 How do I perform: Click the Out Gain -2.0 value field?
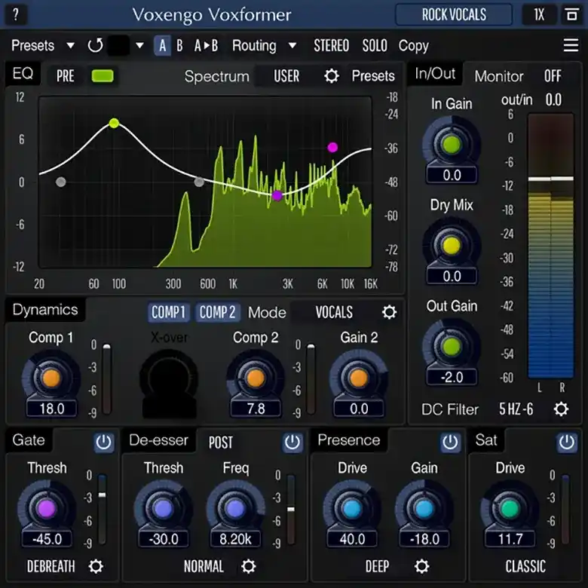click(452, 377)
